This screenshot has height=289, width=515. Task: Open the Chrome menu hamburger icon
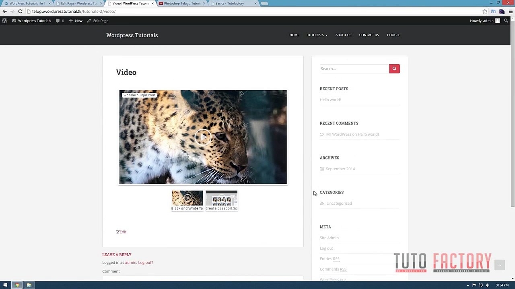(x=511, y=11)
